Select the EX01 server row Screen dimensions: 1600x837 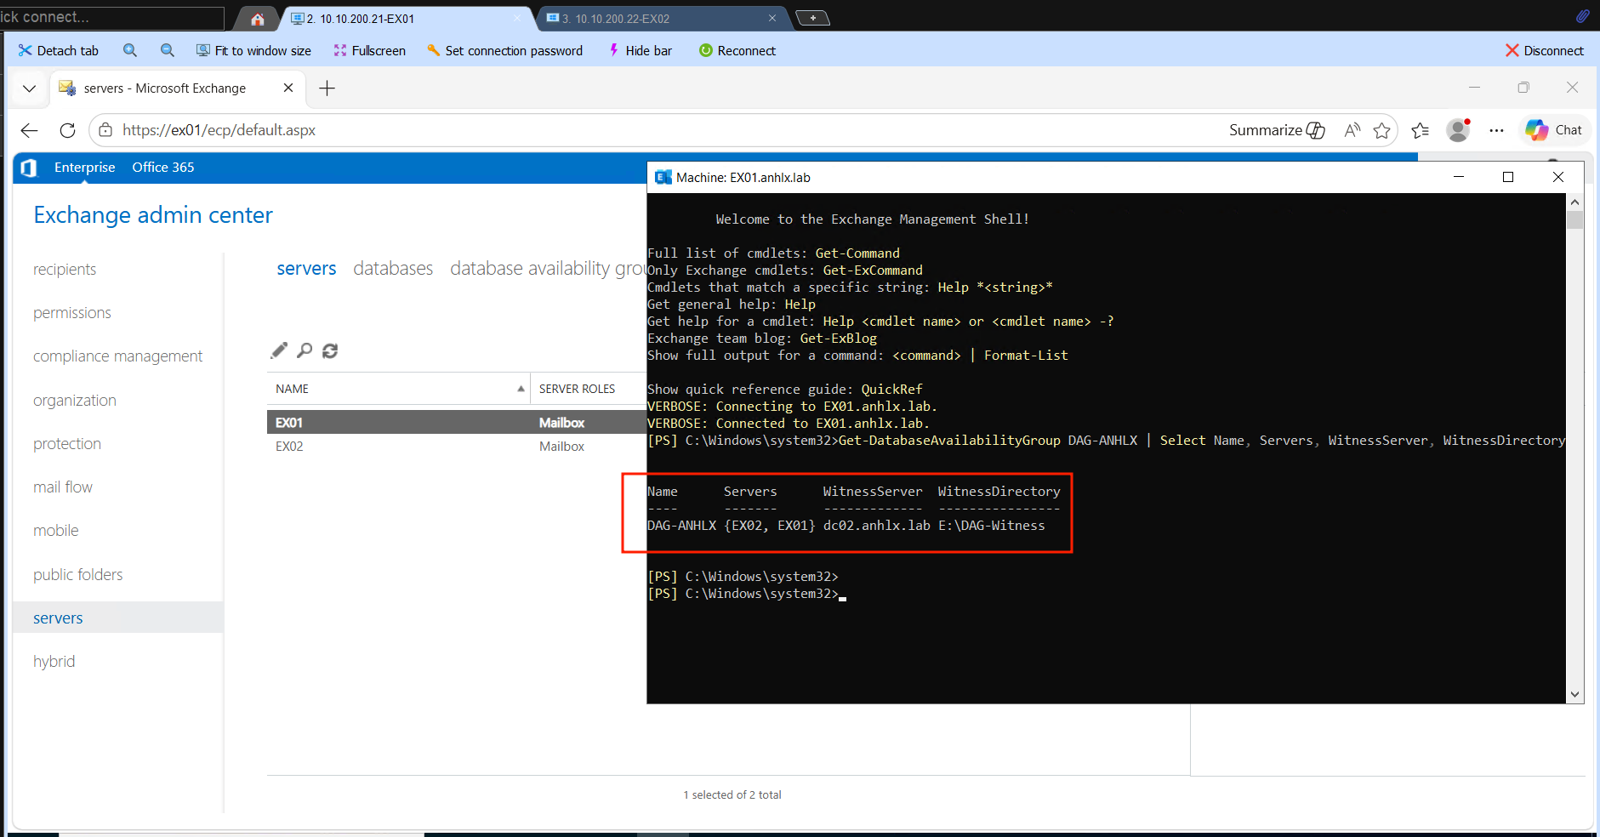click(x=457, y=423)
